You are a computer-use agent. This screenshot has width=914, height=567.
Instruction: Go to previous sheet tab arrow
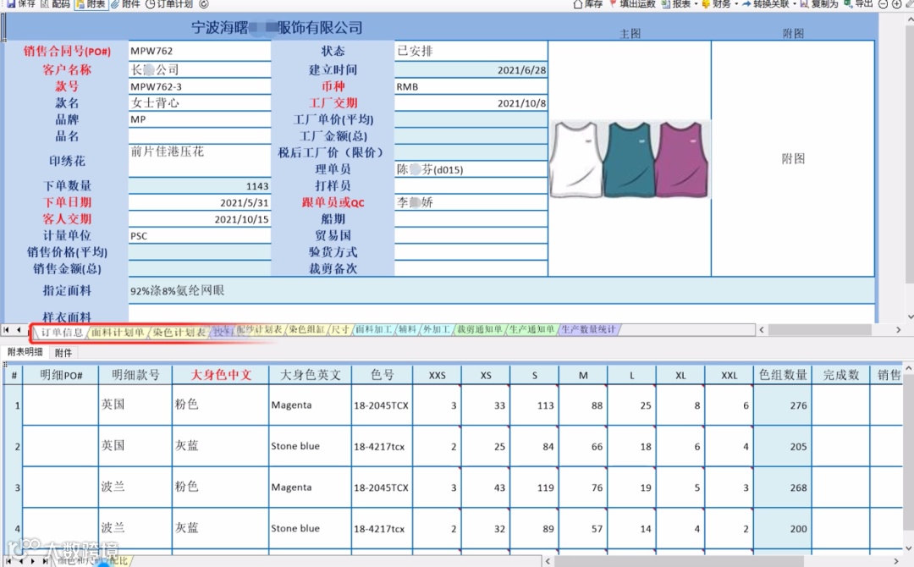point(19,330)
